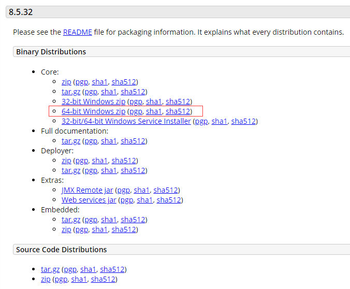Download 32-bit Windows zip

(x=93, y=102)
